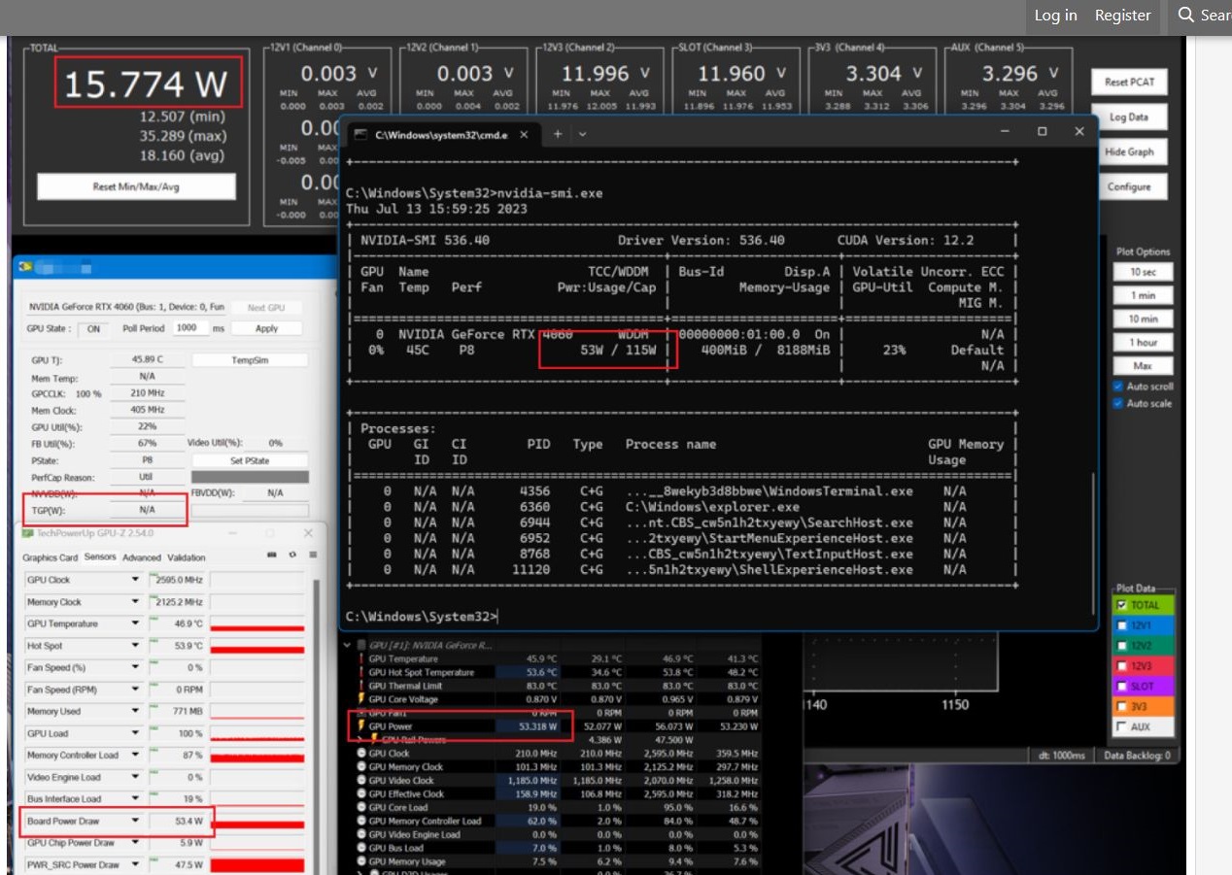This screenshot has width=1232, height=875.
Task: Click GPU-Z screenshot camera icon
Action: (x=272, y=556)
